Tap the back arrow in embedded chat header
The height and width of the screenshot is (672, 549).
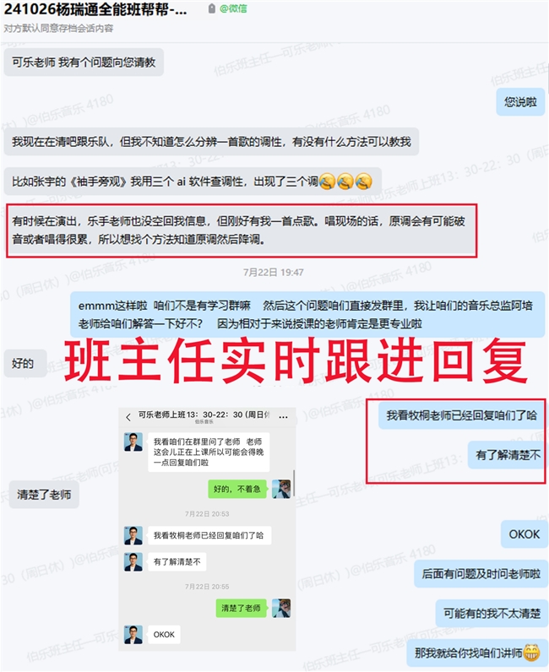coord(128,417)
